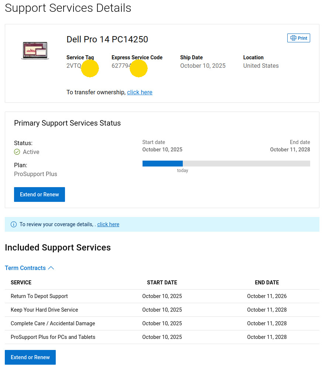Image resolution: width=329 pixels, height=368 pixels.
Task: Click the info icon in coverage banner
Action: [14, 224]
